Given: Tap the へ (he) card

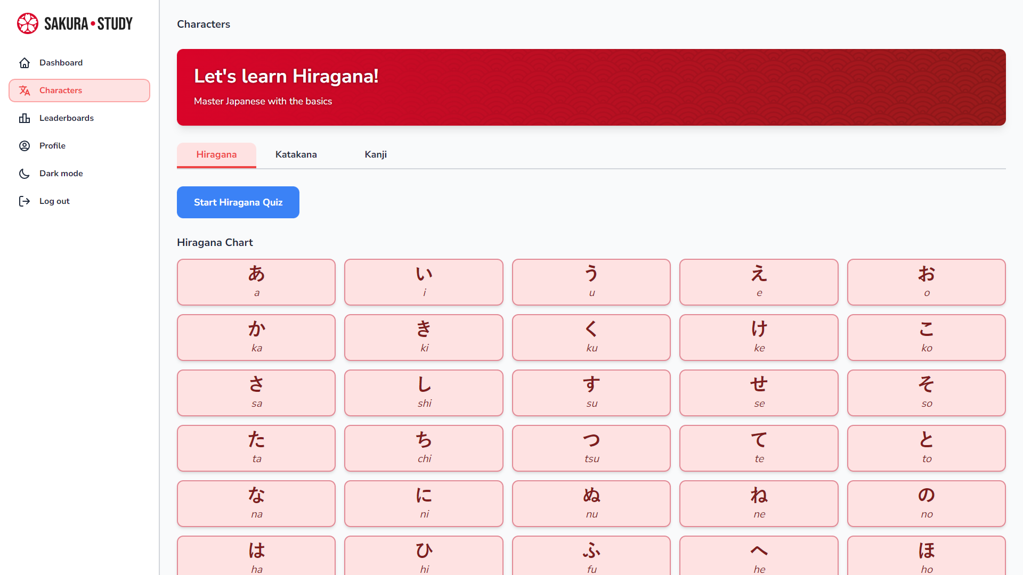Looking at the screenshot, I should [759, 556].
